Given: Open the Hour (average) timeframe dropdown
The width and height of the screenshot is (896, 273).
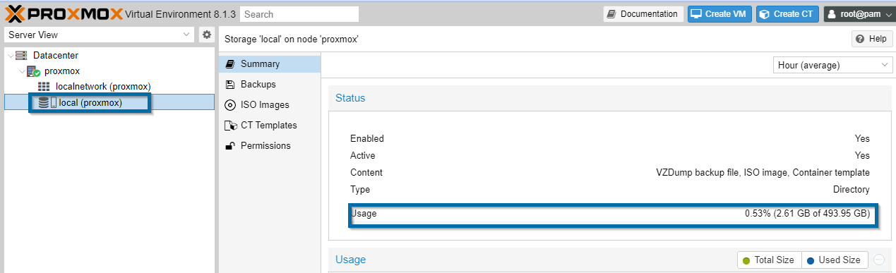Looking at the screenshot, I should point(834,65).
